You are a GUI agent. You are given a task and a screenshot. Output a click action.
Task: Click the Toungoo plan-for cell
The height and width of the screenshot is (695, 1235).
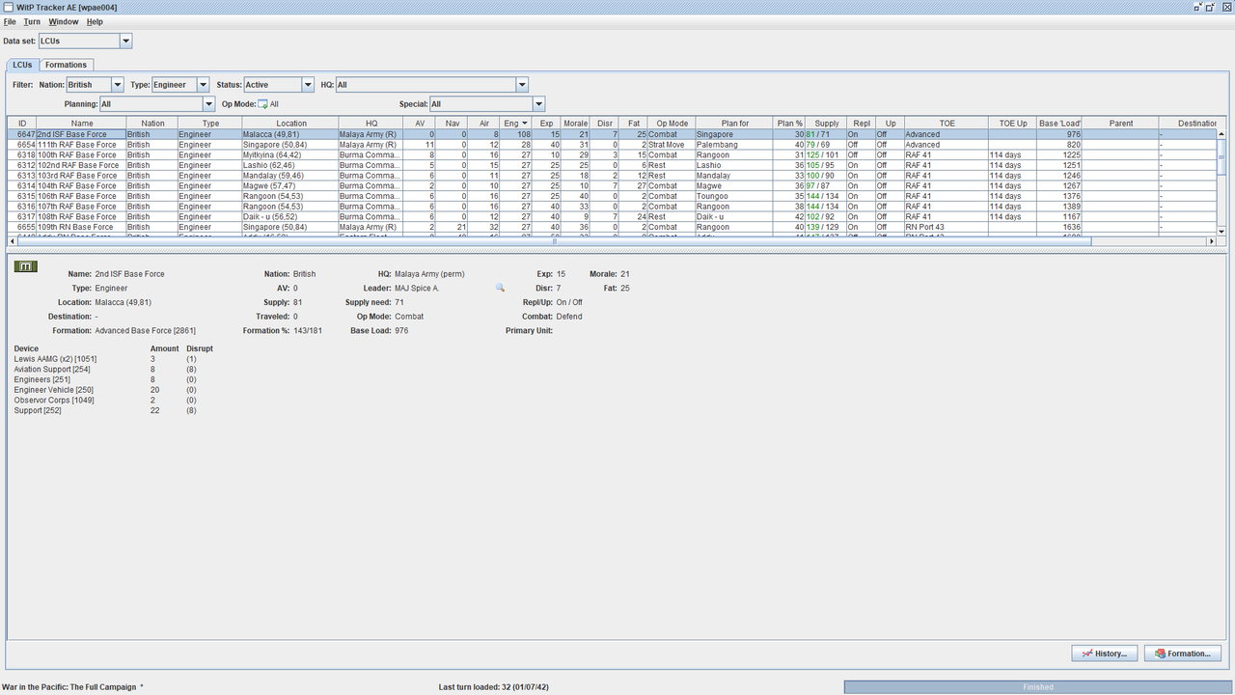point(735,196)
